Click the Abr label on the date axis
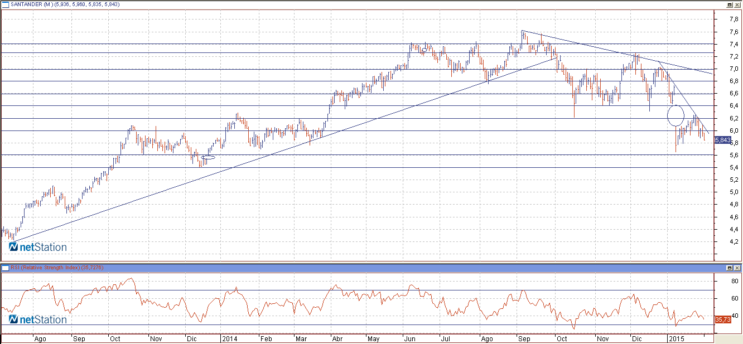 (337, 338)
